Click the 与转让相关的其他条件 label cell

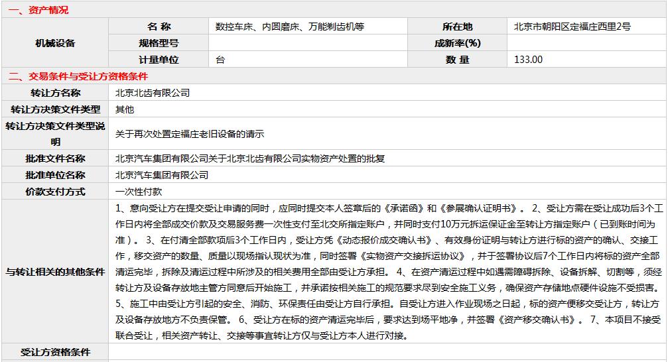pyautogui.click(x=55, y=272)
